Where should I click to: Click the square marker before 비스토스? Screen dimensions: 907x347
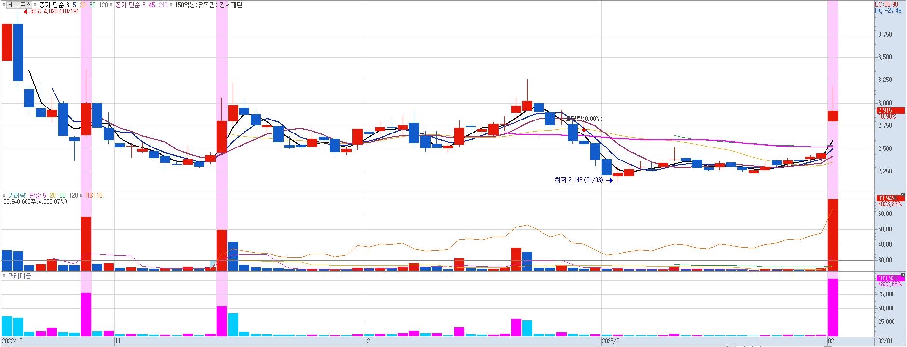(x=4, y=5)
